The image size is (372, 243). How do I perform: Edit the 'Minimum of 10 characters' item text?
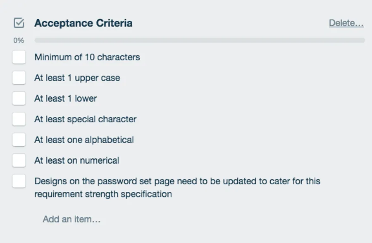(87, 57)
